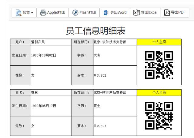Select the name cell 安林
Screen dimensions: 194x138
(x=51, y=93)
